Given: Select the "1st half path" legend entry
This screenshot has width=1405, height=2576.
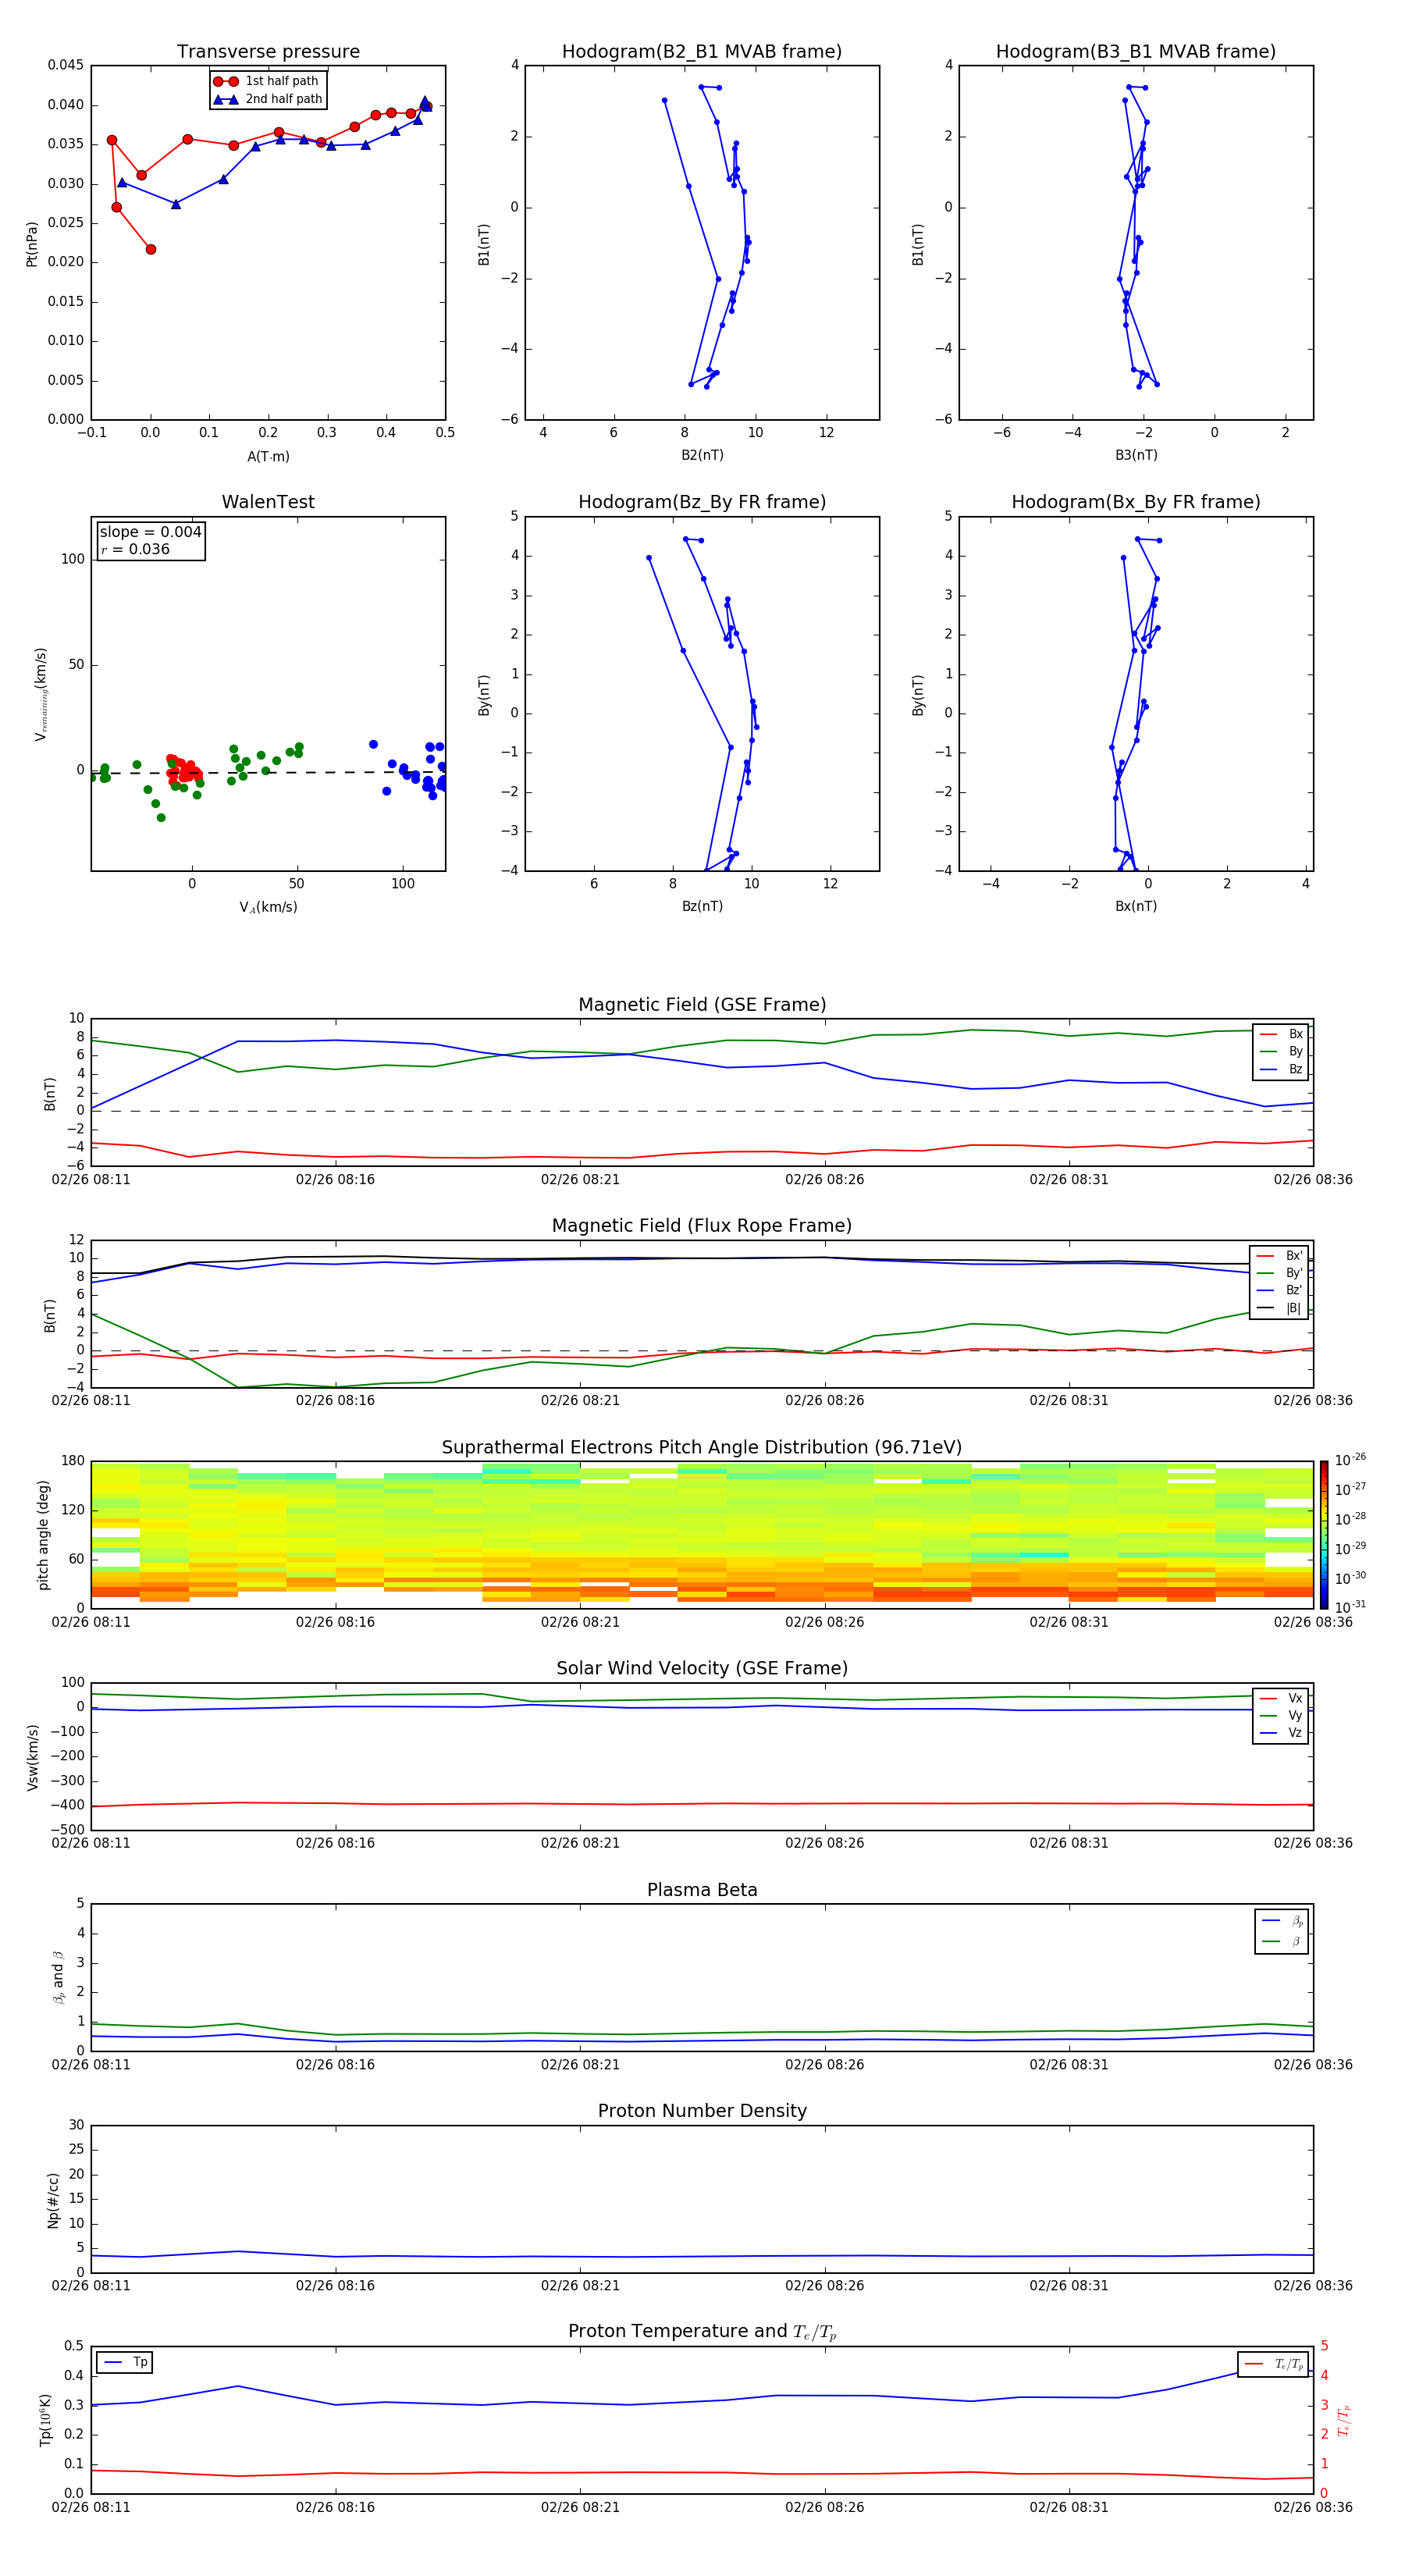Looking at the screenshot, I should pyautogui.click(x=266, y=81).
